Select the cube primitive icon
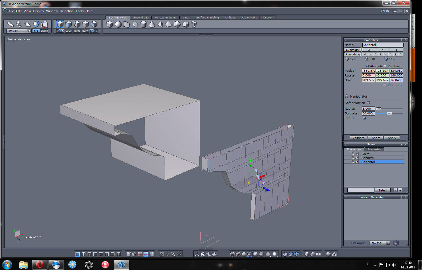422x270 pixels. 110,25
